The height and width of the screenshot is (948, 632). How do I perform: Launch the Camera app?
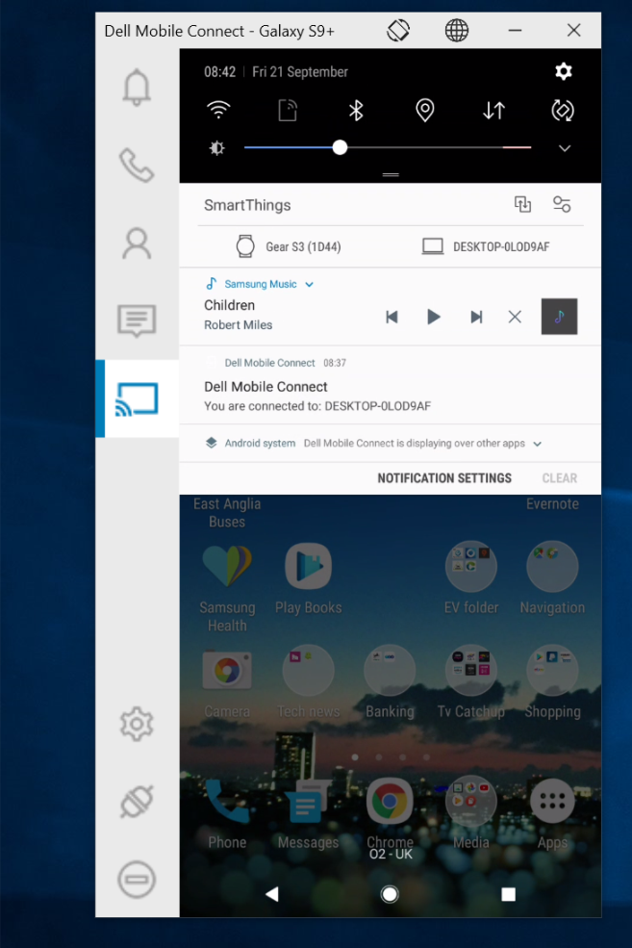[227, 671]
